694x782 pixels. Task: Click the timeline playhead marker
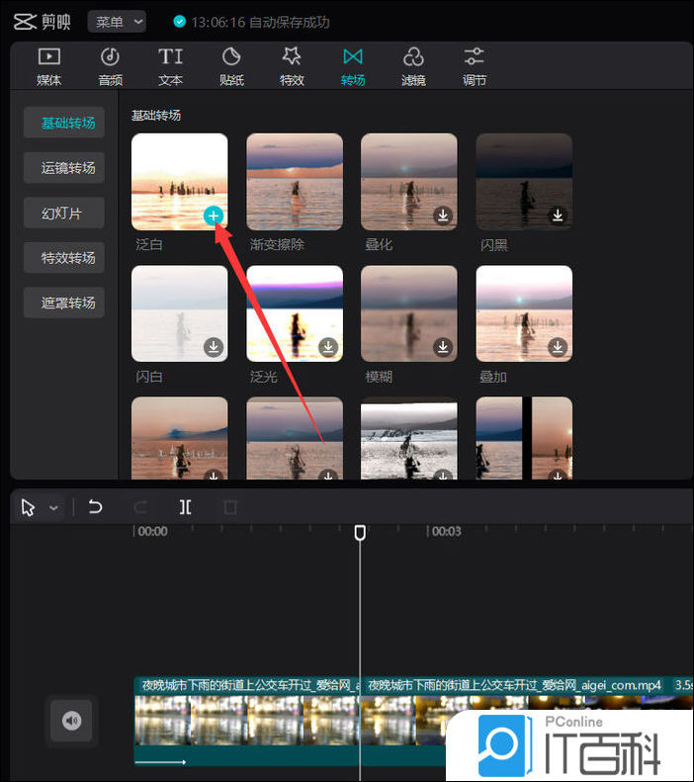tap(360, 532)
